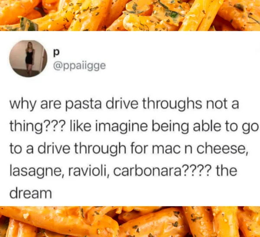The width and height of the screenshot is (260, 237).
Task: Click the word "ravioli" in the tweet
Action: pos(88,171)
